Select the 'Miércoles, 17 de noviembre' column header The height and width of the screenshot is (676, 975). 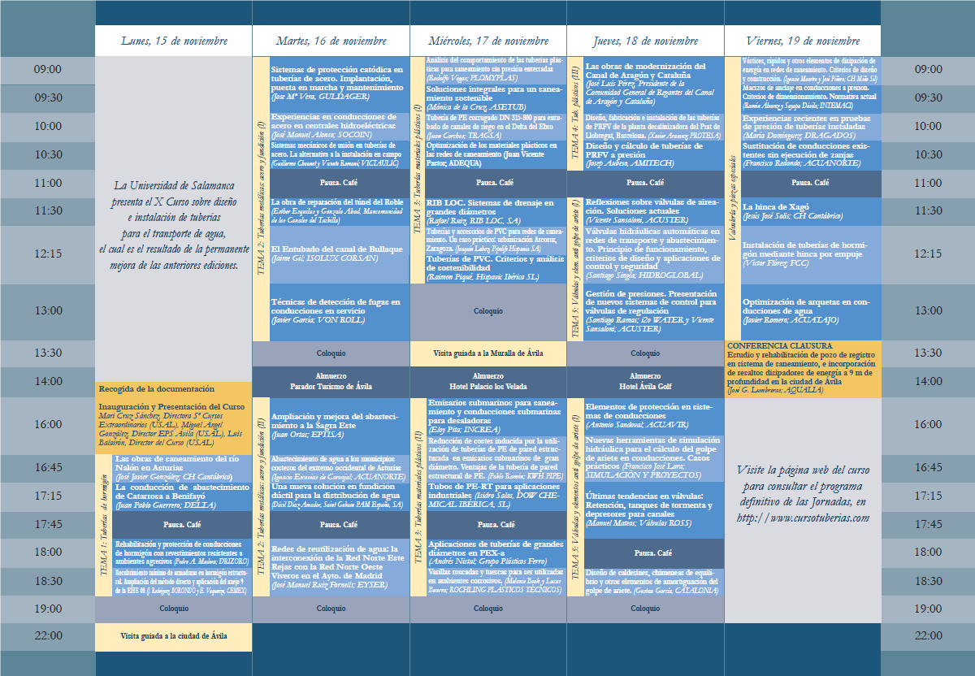pos(489,41)
